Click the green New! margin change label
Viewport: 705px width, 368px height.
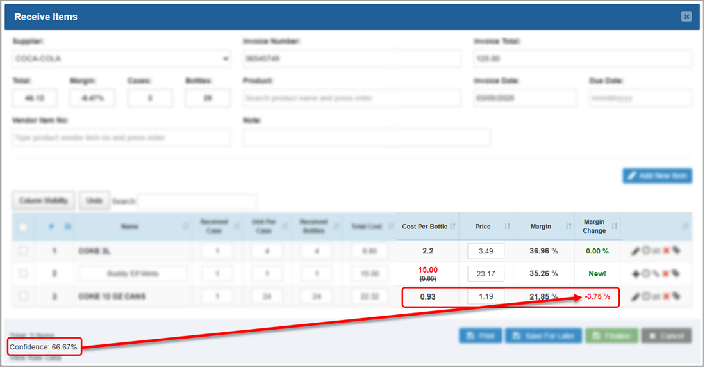pos(597,274)
